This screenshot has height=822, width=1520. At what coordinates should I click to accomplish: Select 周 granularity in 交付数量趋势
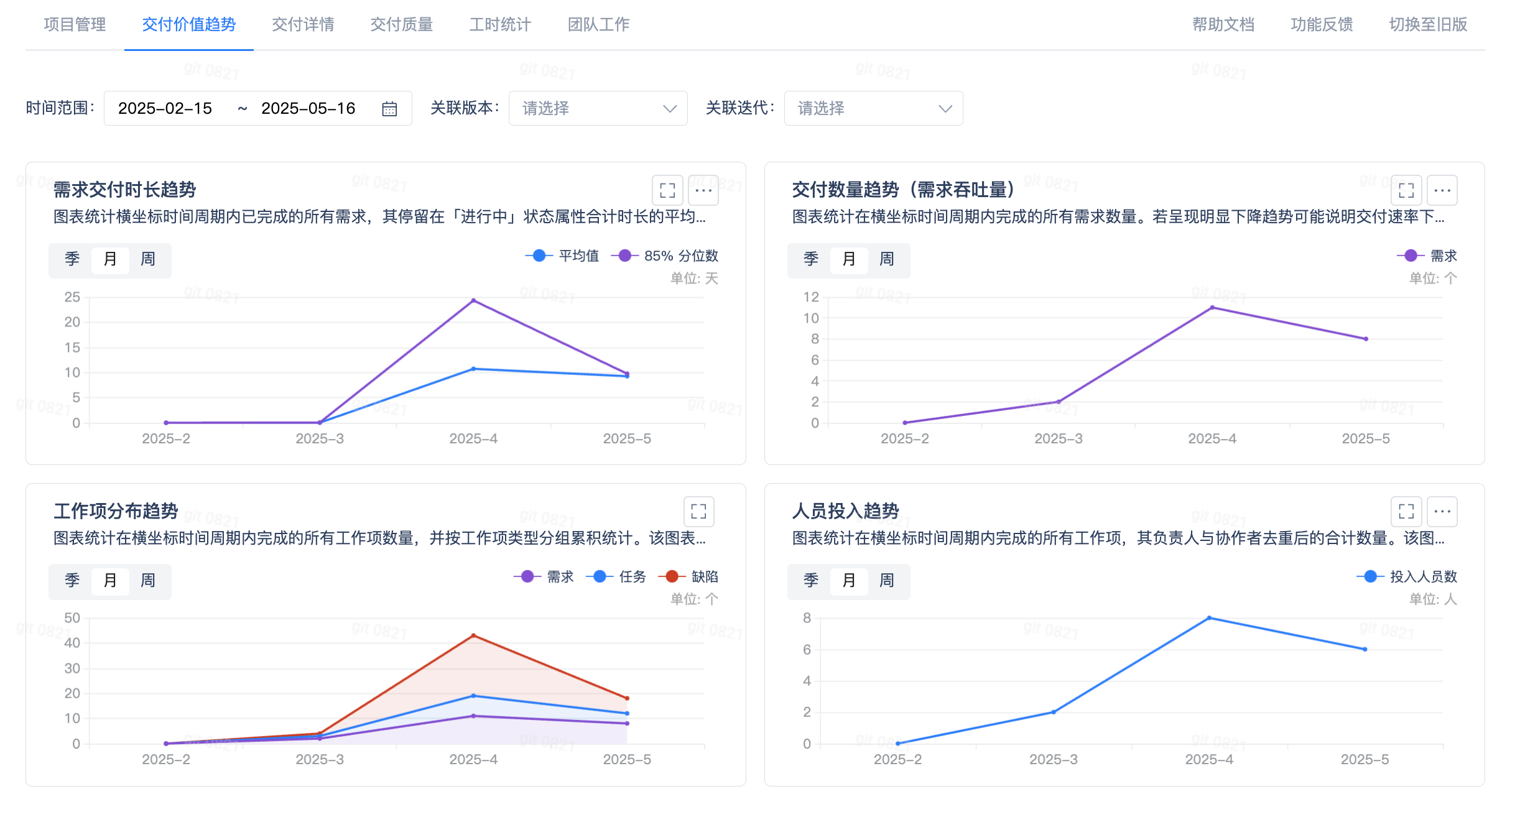coord(887,259)
